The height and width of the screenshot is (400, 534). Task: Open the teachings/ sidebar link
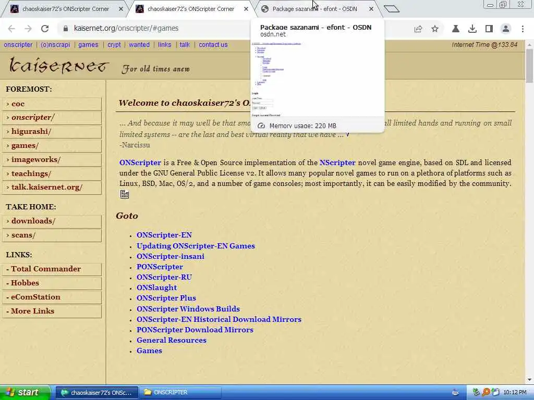[x=52, y=173]
